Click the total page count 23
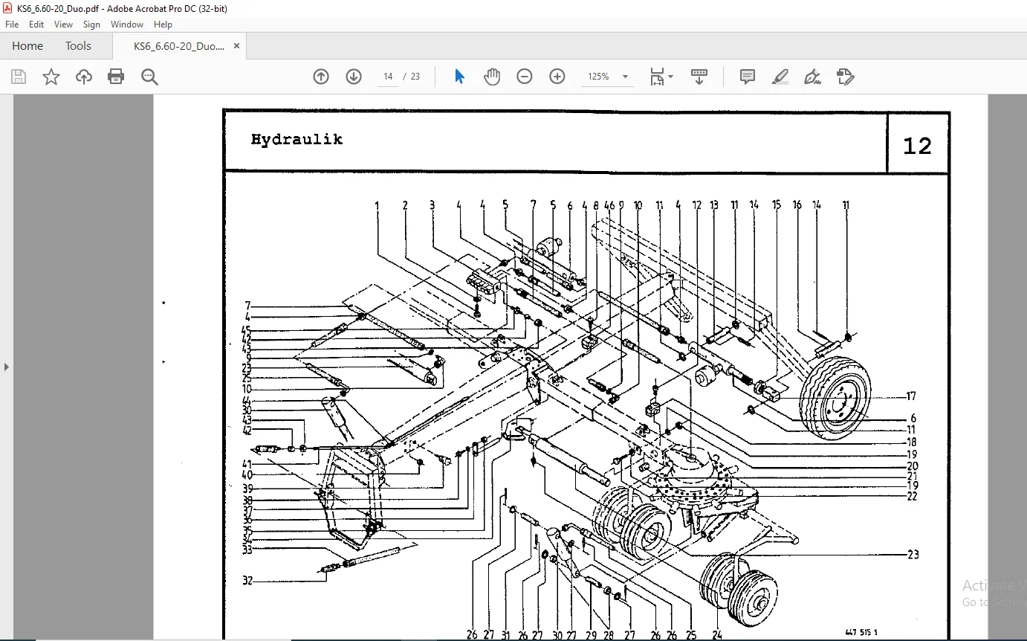 (x=415, y=77)
